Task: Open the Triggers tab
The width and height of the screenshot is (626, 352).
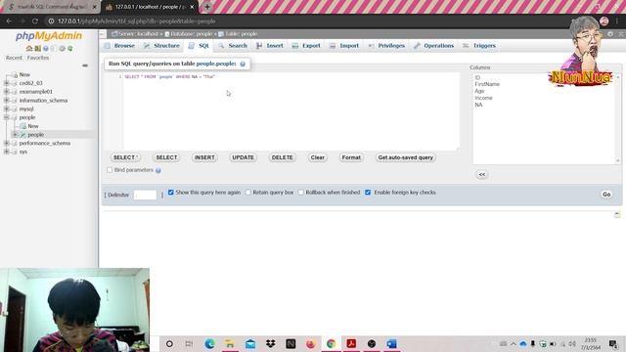Action: [479, 46]
